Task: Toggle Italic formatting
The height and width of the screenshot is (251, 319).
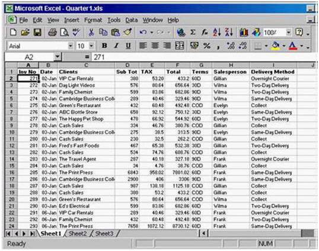Action: click(116, 46)
